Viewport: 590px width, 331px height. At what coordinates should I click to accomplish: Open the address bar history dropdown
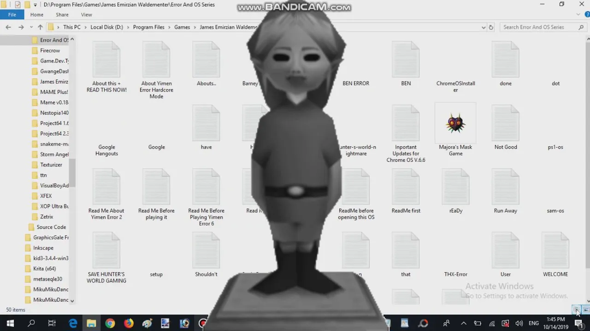(483, 27)
